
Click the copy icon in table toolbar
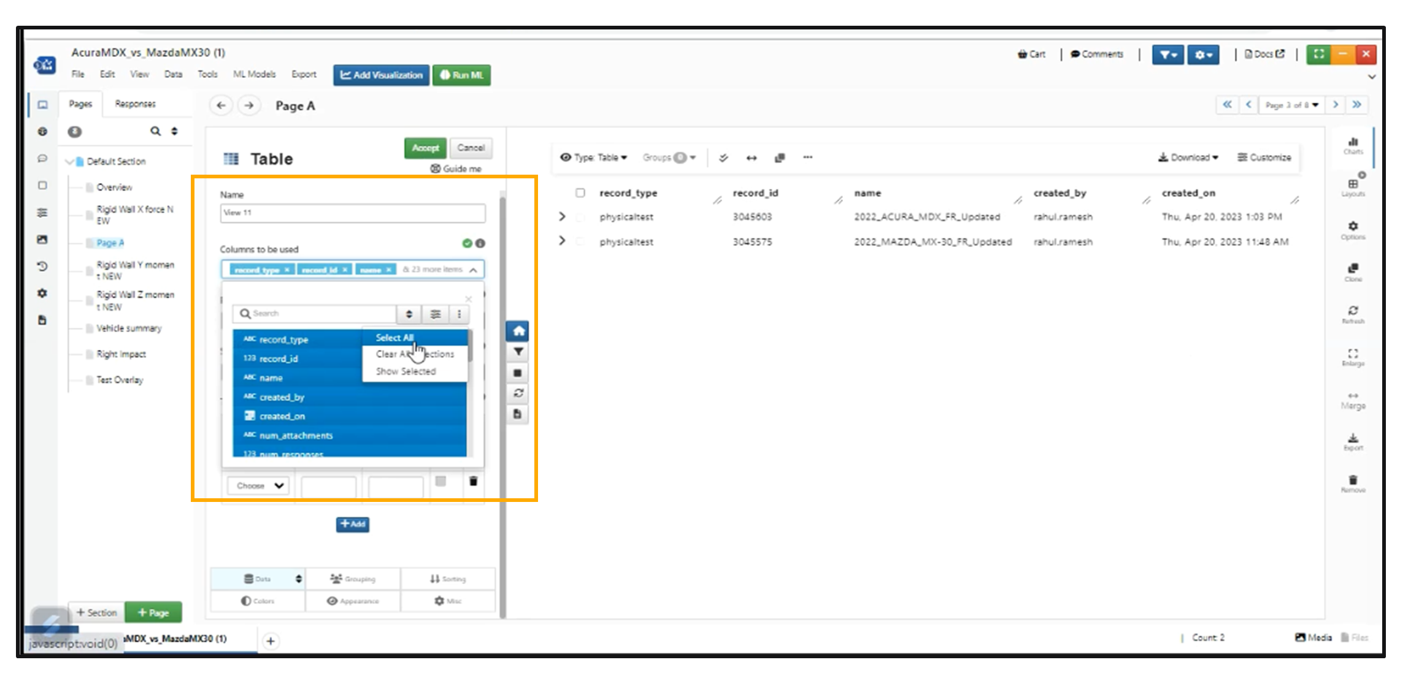pyautogui.click(x=780, y=158)
